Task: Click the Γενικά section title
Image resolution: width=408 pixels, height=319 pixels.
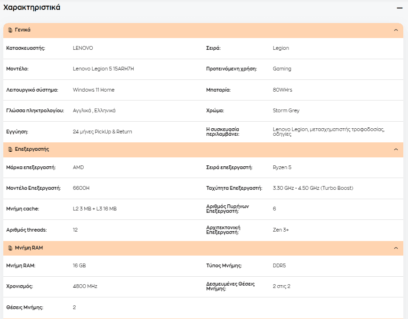Action: [x=23, y=30]
